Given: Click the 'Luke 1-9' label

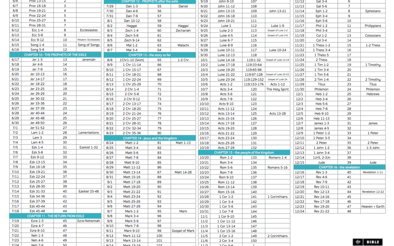Looking at the screenshot, I should click(x=277, y=26).
